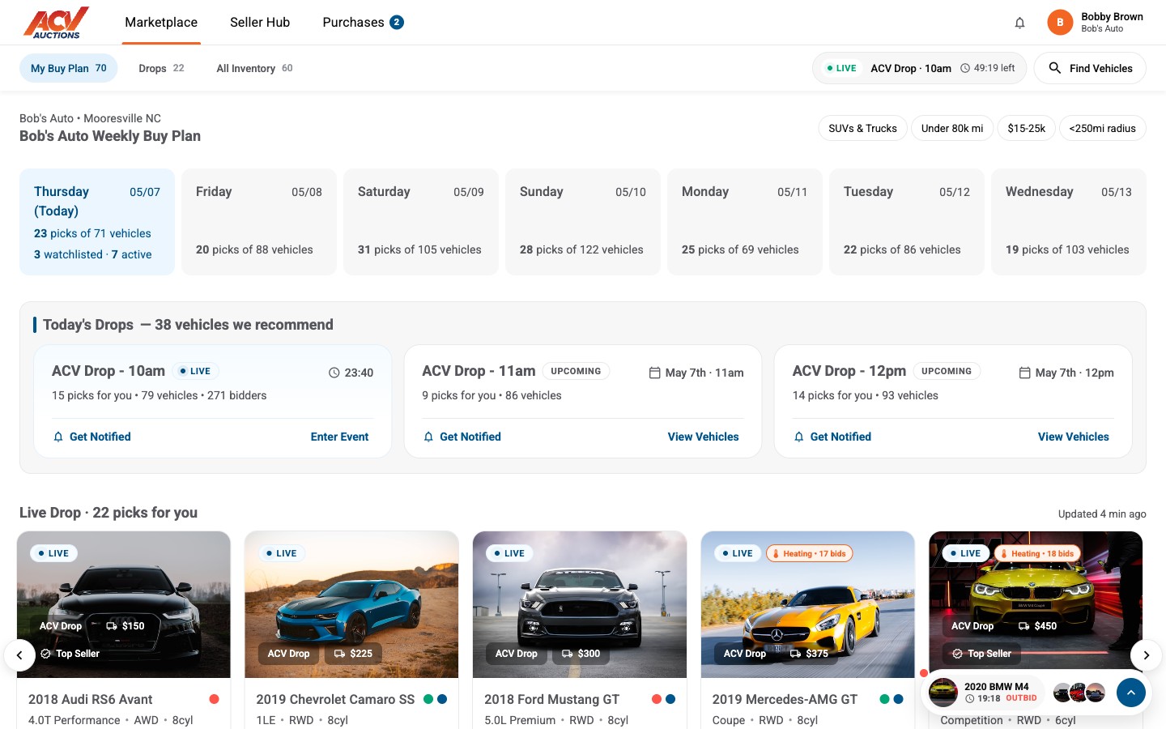
Task: Expand the floating bid widget with the blue chevron
Action: coord(1131,693)
